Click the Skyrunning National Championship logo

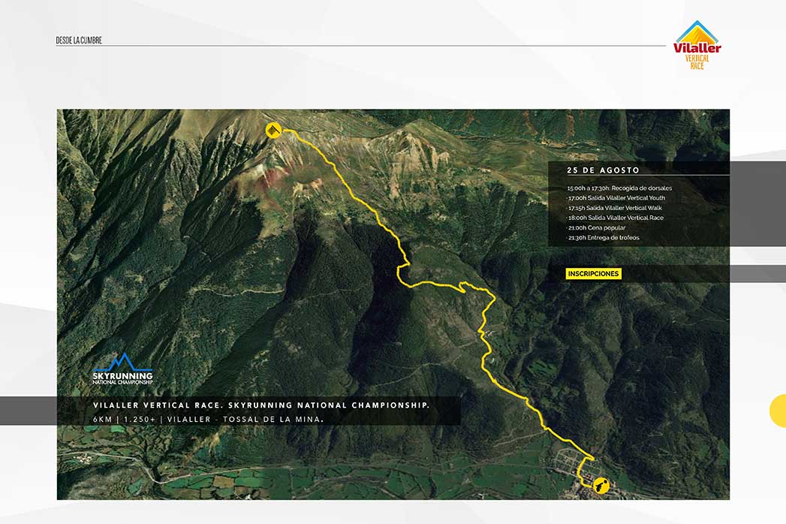coord(122,369)
